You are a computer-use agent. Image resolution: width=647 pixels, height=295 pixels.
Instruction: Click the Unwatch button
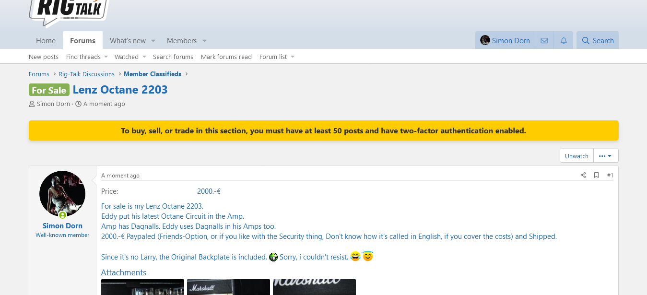(x=576, y=156)
